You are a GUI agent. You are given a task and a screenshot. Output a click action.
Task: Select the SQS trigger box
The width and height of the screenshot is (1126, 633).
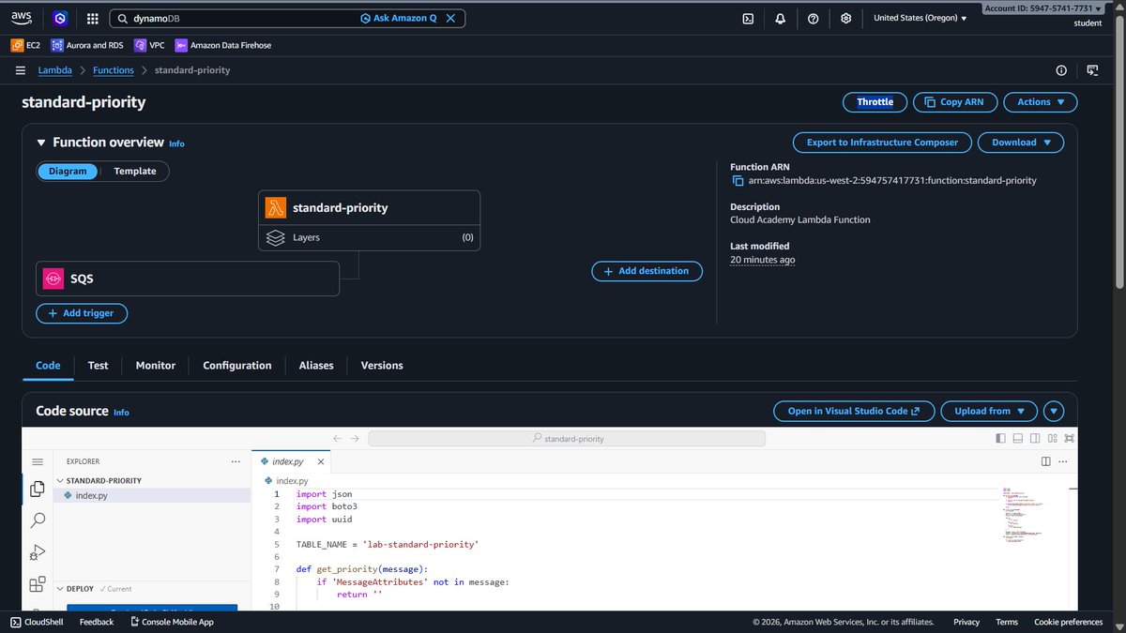pos(188,279)
